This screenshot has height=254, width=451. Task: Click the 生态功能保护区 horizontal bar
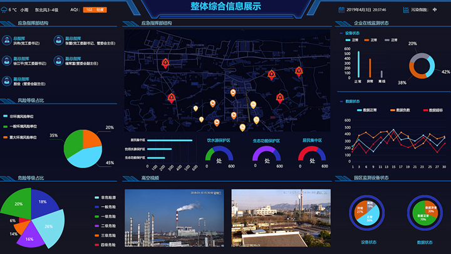(156, 158)
